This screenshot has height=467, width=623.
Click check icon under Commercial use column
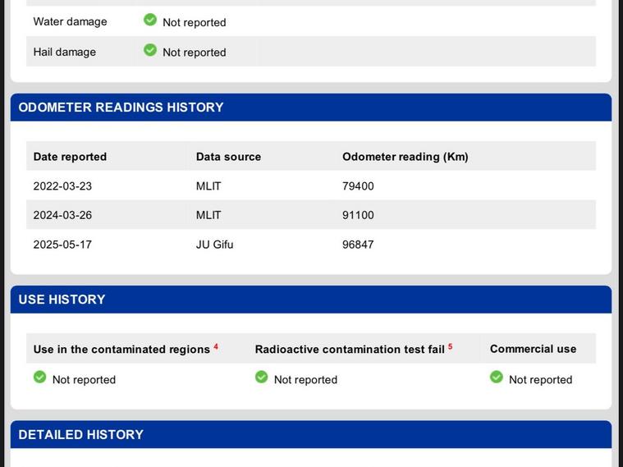click(x=496, y=378)
